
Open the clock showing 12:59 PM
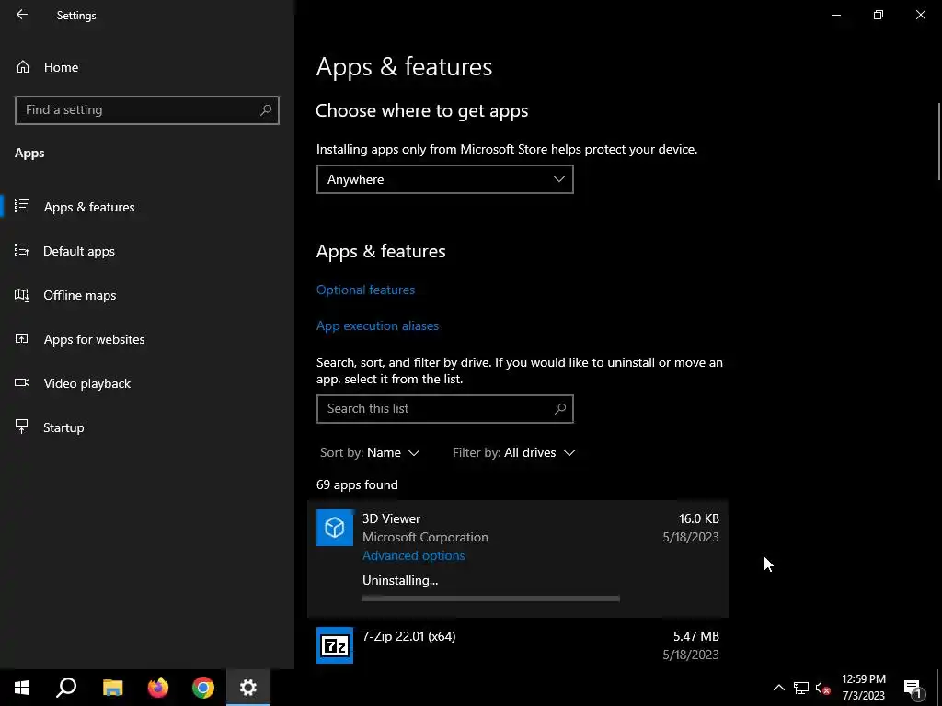point(863,688)
